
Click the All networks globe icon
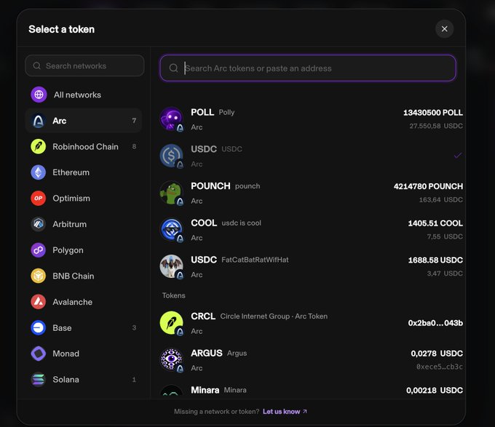[39, 95]
